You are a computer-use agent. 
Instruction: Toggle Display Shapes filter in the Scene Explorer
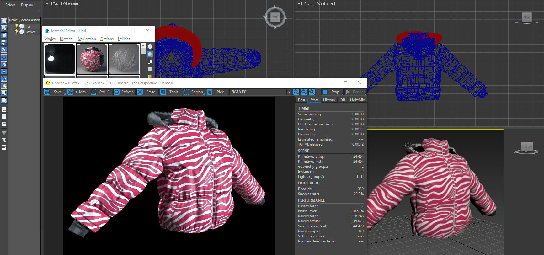(4, 28)
